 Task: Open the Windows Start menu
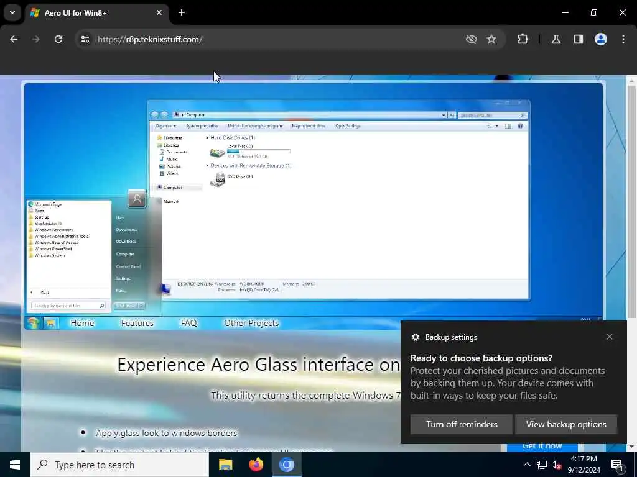(x=15, y=465)
